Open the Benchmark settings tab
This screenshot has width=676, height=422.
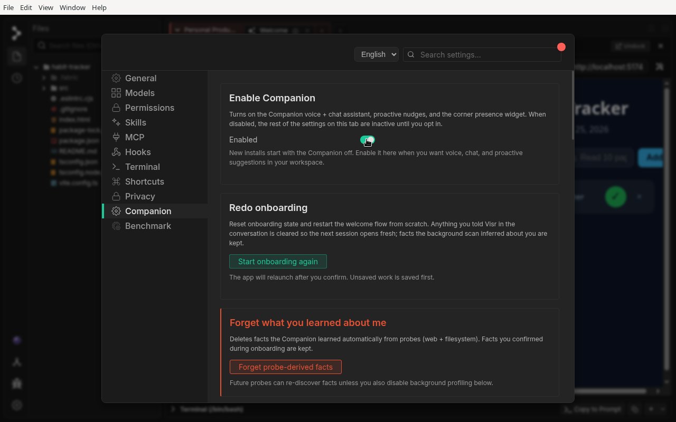point(155,226)
